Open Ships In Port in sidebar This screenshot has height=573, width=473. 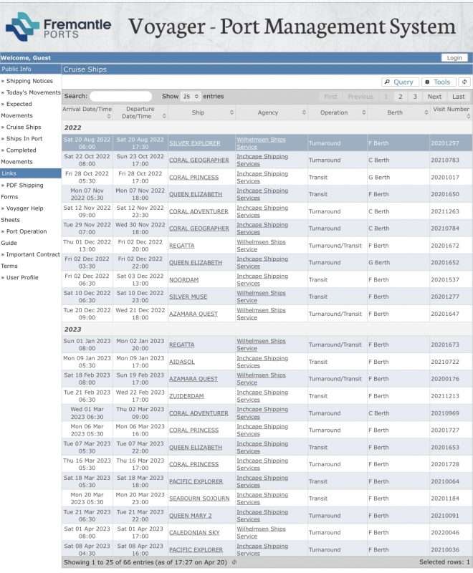coord(24,138)
